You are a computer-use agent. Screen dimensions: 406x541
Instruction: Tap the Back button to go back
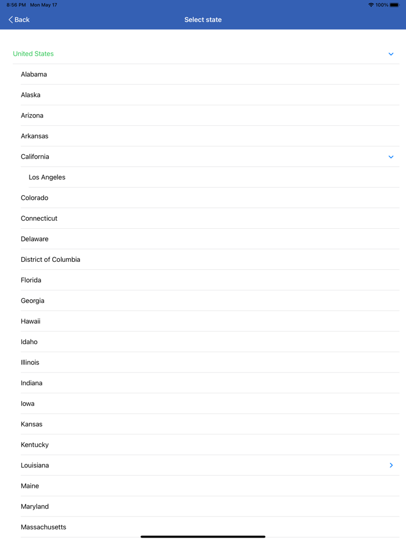click(17, 19)
